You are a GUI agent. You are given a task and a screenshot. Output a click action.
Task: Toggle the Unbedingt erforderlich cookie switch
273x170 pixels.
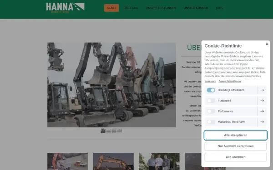click(211, 90)
